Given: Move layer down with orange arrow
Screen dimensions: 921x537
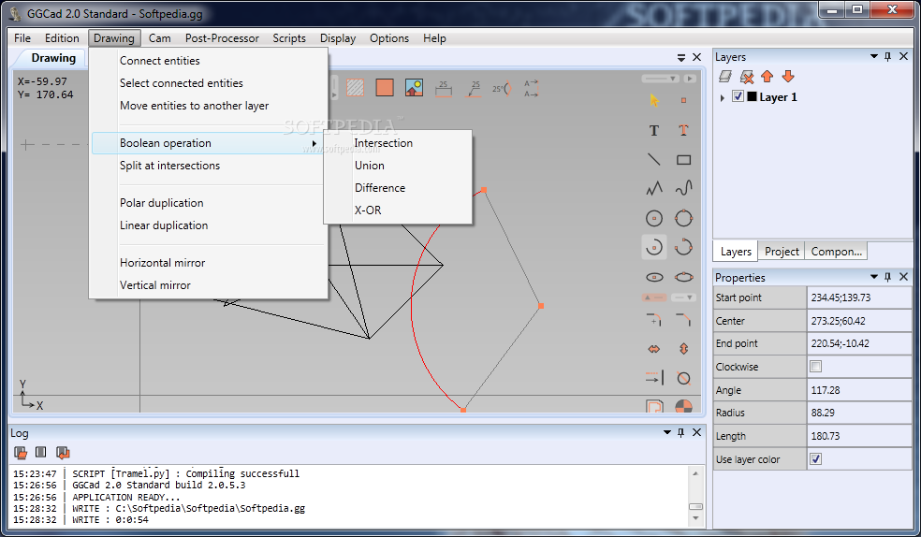Looking at the screenshot, I should coord(788,77).
